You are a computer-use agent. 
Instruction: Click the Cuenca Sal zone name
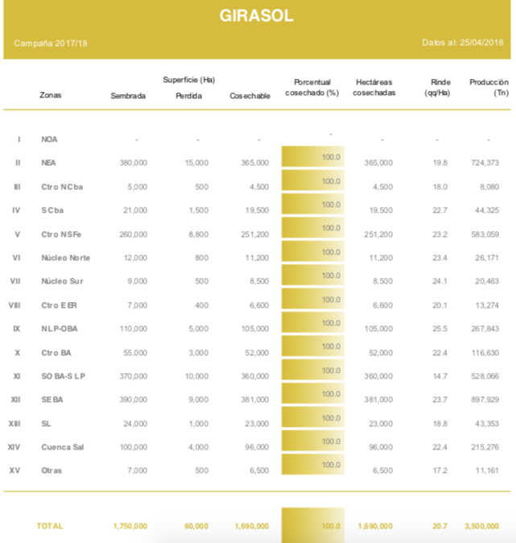[62, 447]
